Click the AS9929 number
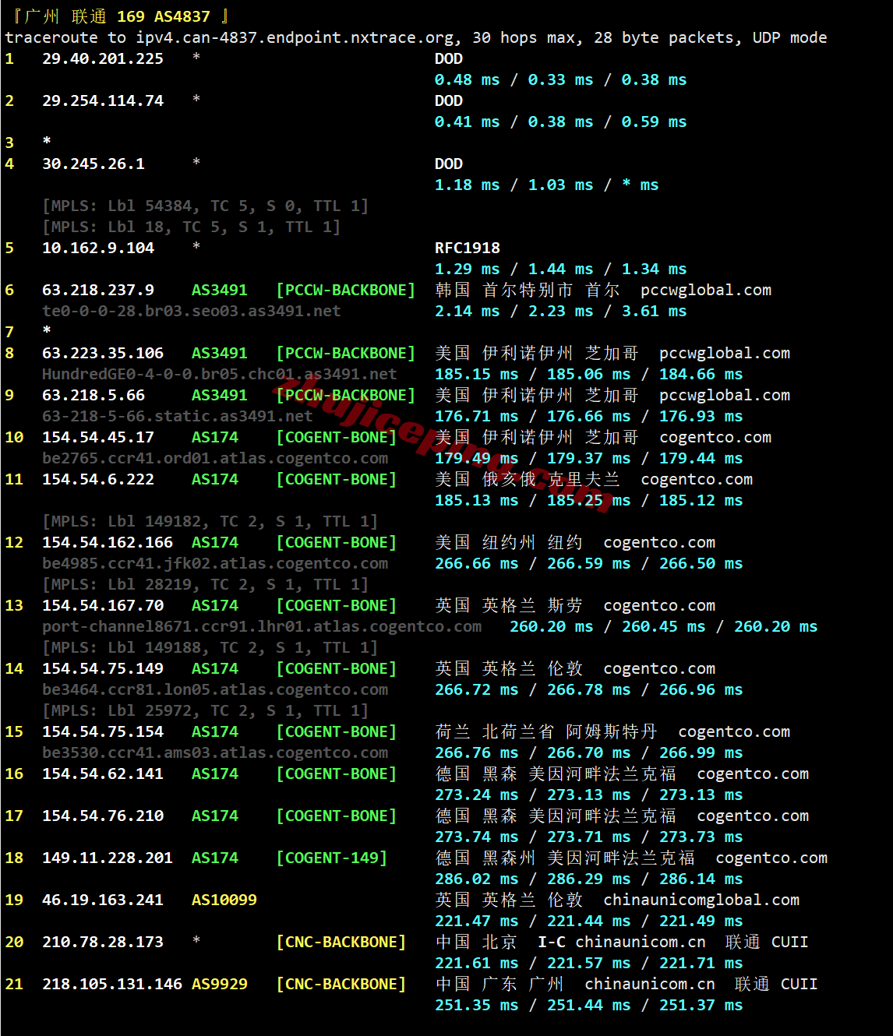 pyautogui.click(x=220, y=984)
